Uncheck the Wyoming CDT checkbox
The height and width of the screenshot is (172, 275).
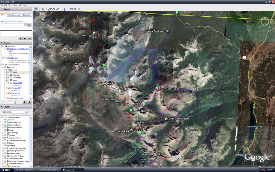pos(7,88)
